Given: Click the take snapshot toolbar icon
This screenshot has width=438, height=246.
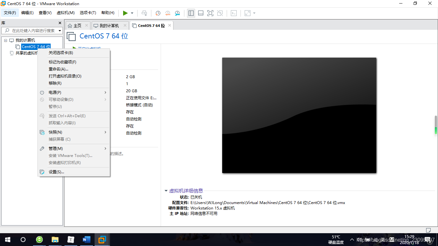Looking at the screenshot, I should coord(158,13).
